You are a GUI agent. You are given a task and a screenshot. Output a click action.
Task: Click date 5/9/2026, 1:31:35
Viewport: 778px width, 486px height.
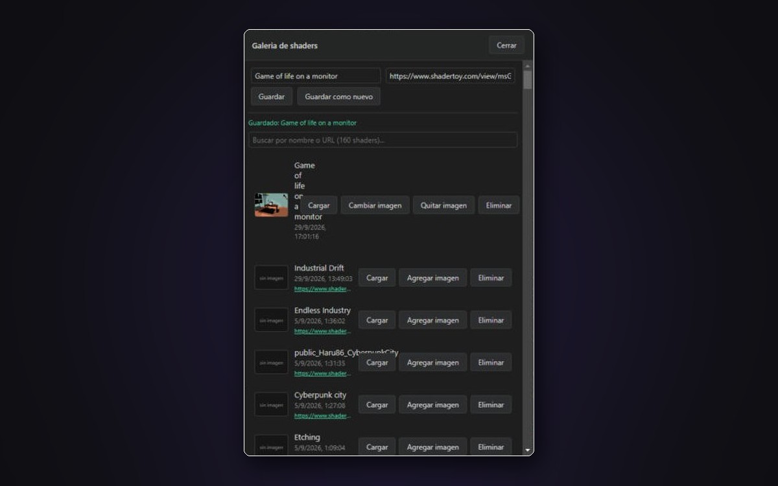tap(320, 364)
